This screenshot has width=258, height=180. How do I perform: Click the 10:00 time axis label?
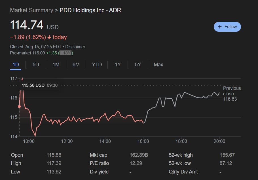coord(29,141)
